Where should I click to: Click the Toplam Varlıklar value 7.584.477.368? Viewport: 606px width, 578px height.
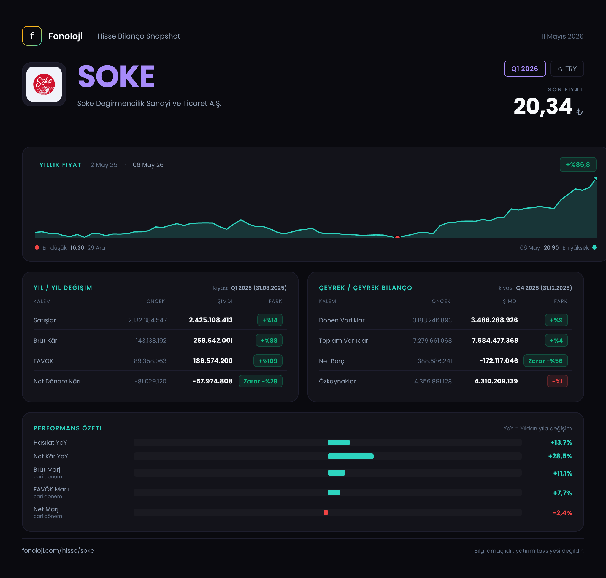click(x=495, y=340)
